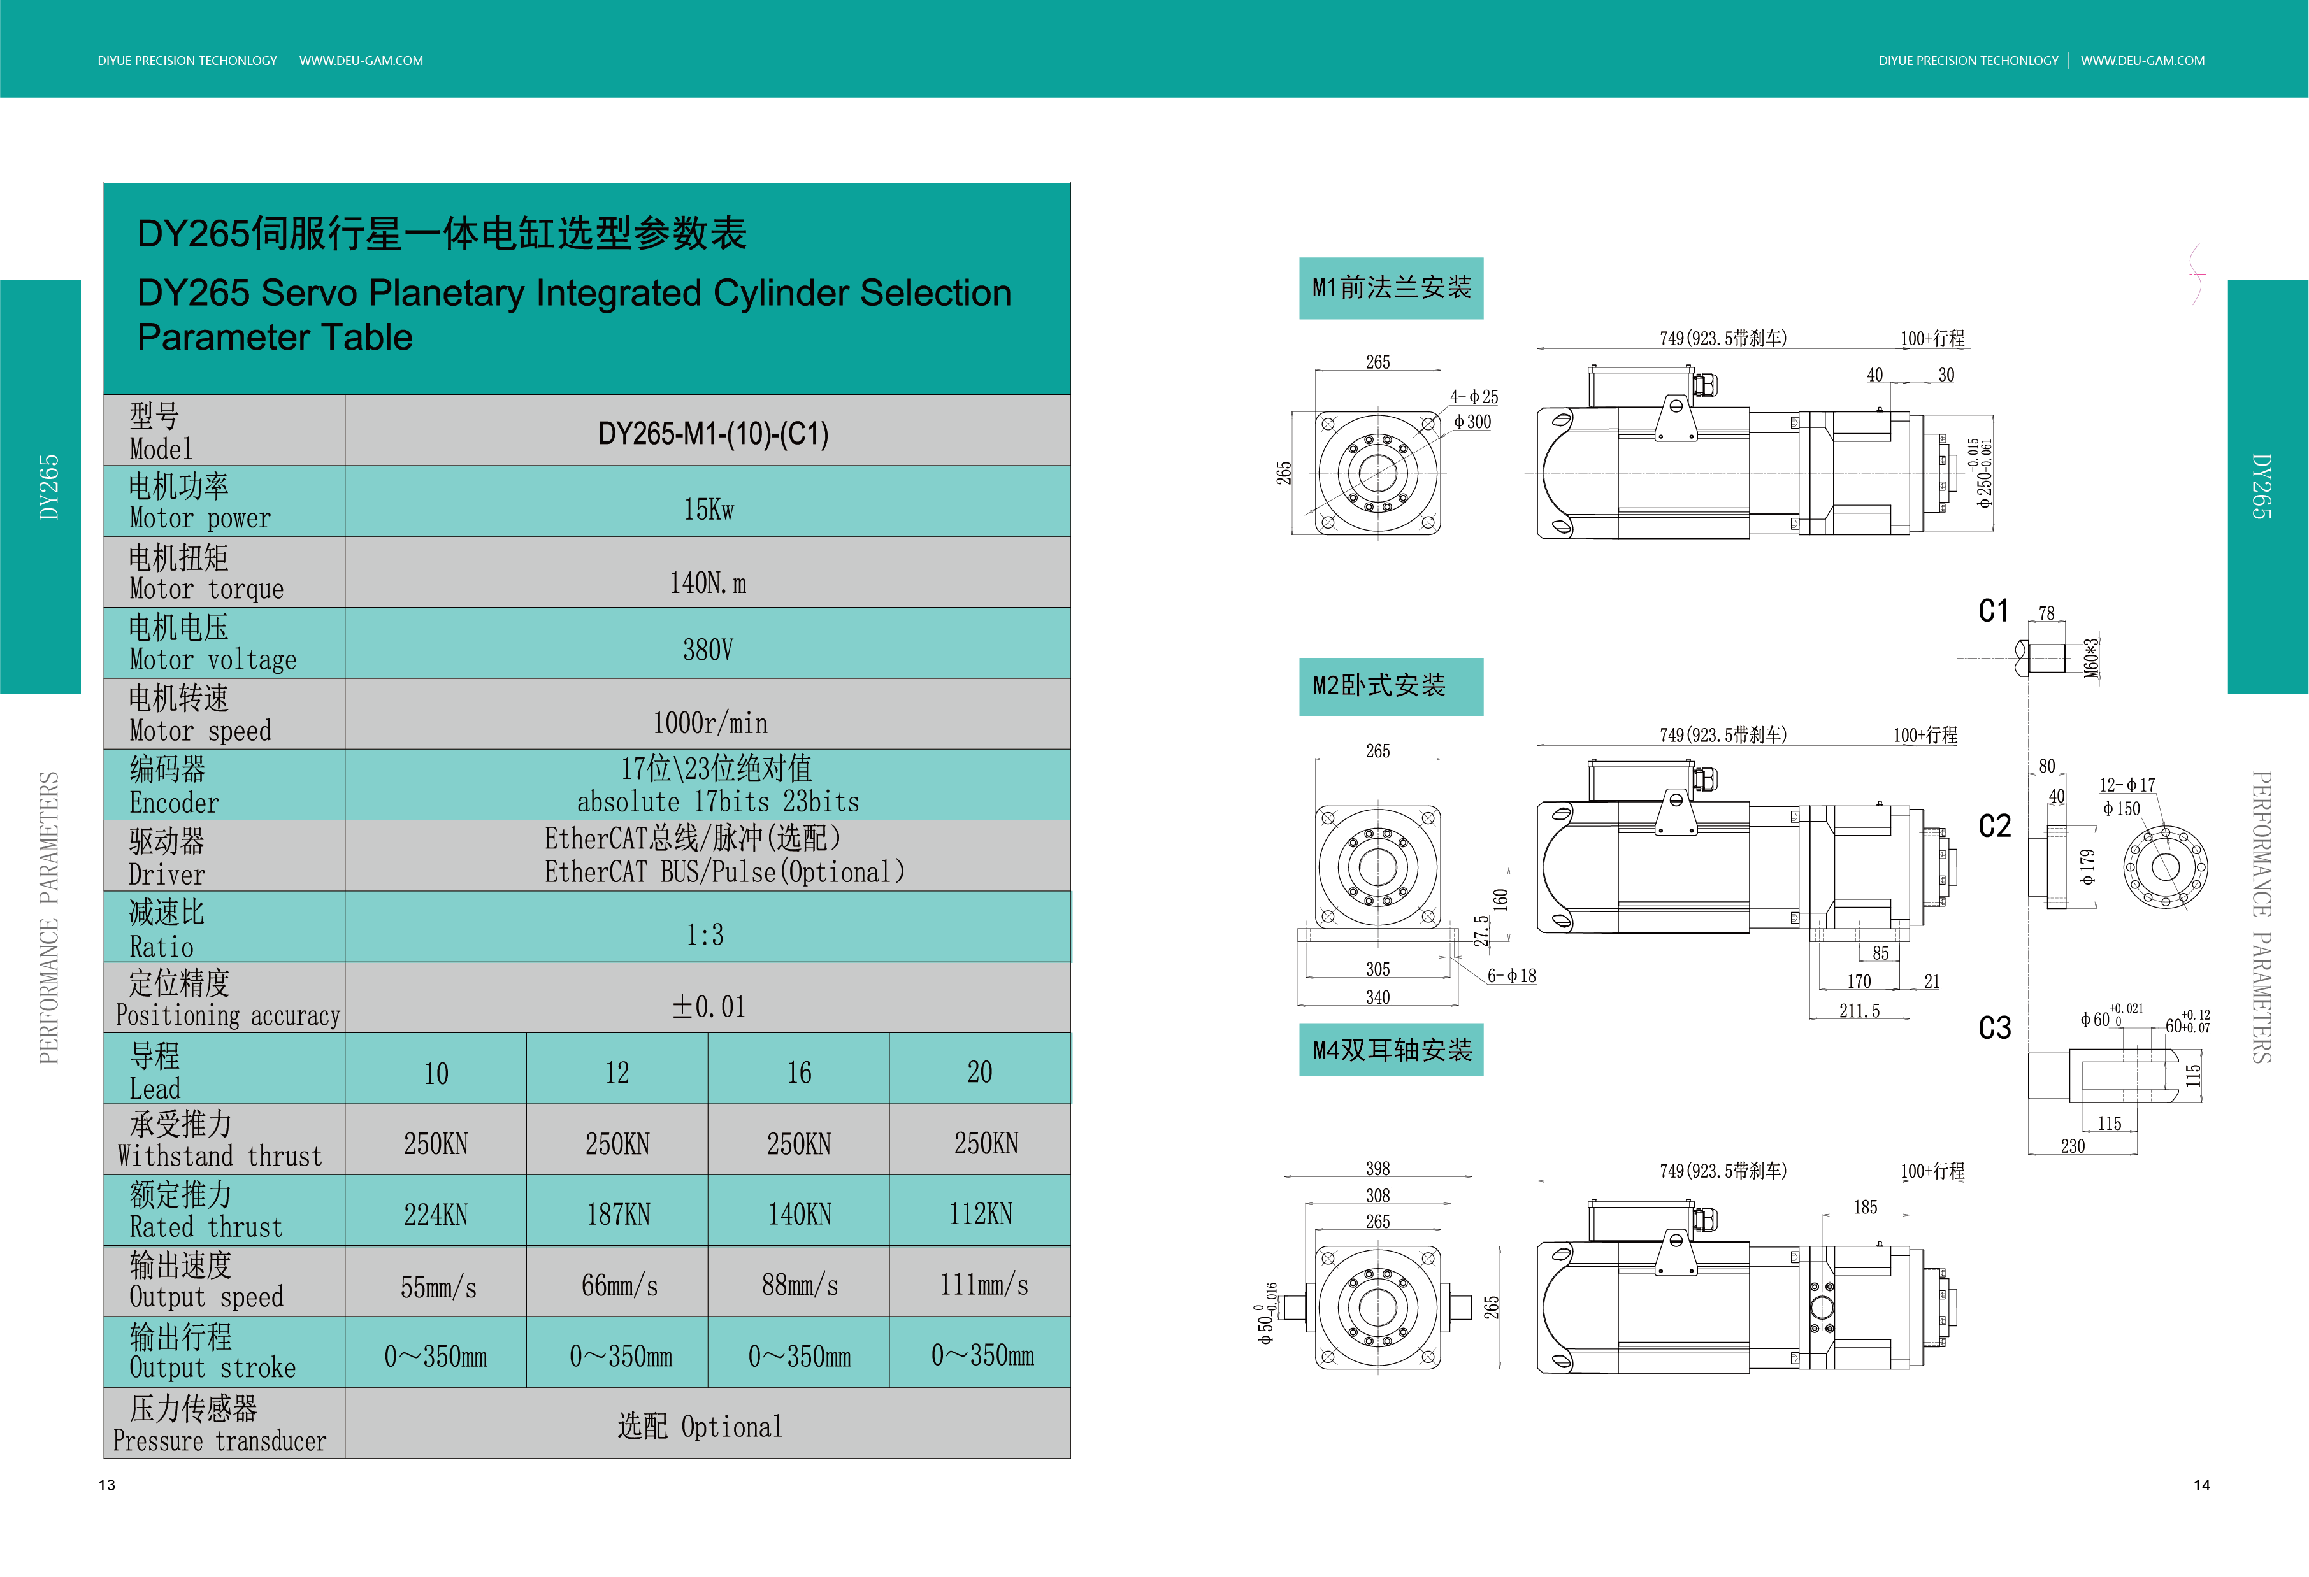This screenshot has height=1577, width=2309.
Task: Click the M1 front flange mounting label
Action: [1390, 288]
